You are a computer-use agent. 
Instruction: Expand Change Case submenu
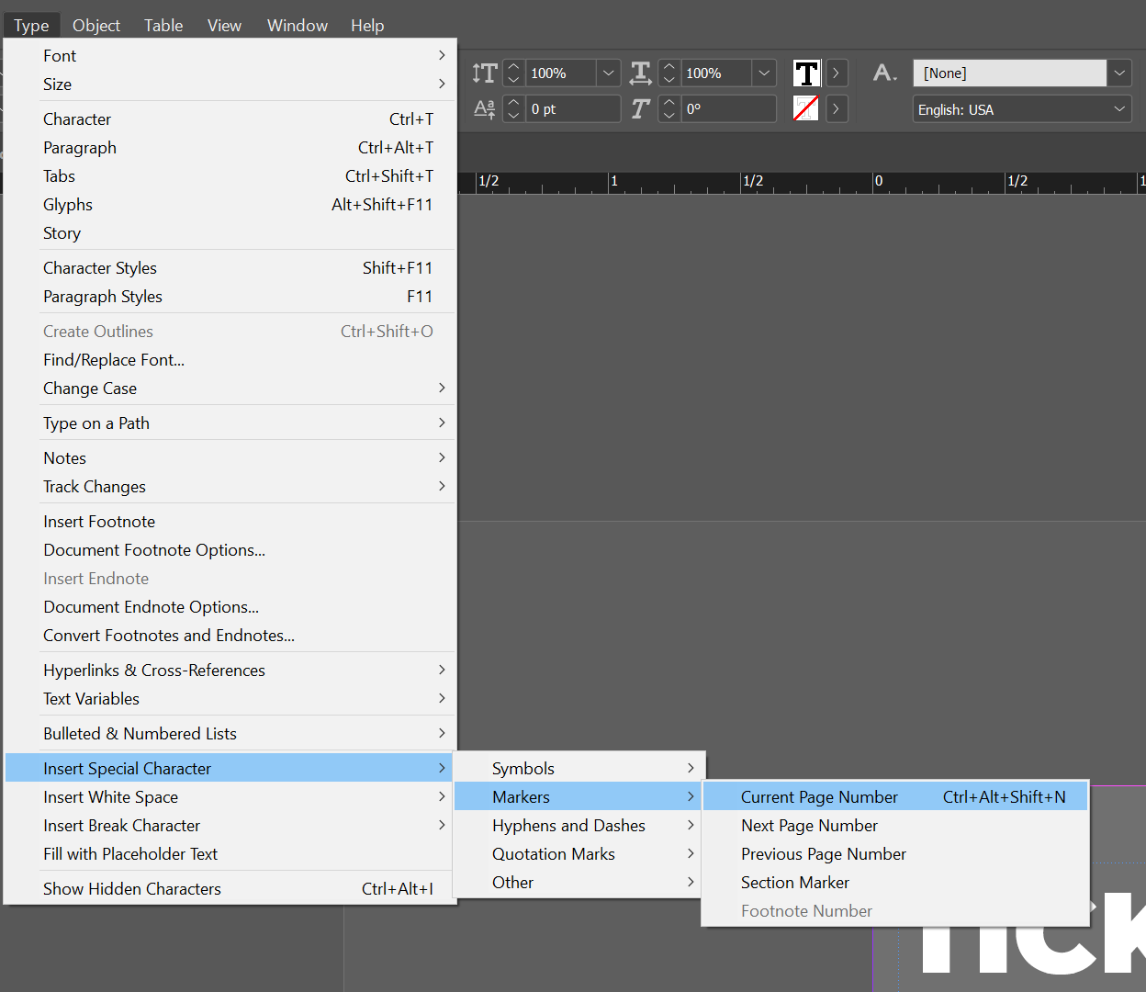tap(230, 388)
